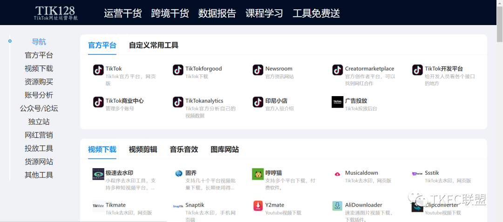Click the Newsroom TikTok icon
This screenshot has height=222, width=503.
tap(258, 70)
